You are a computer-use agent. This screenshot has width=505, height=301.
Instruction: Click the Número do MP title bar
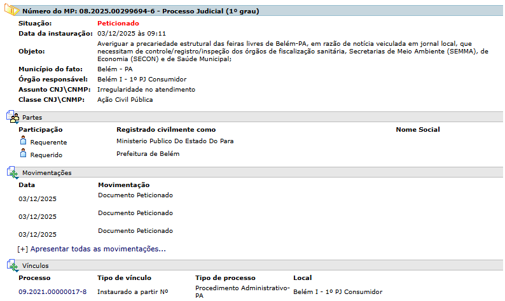point(254,11)
